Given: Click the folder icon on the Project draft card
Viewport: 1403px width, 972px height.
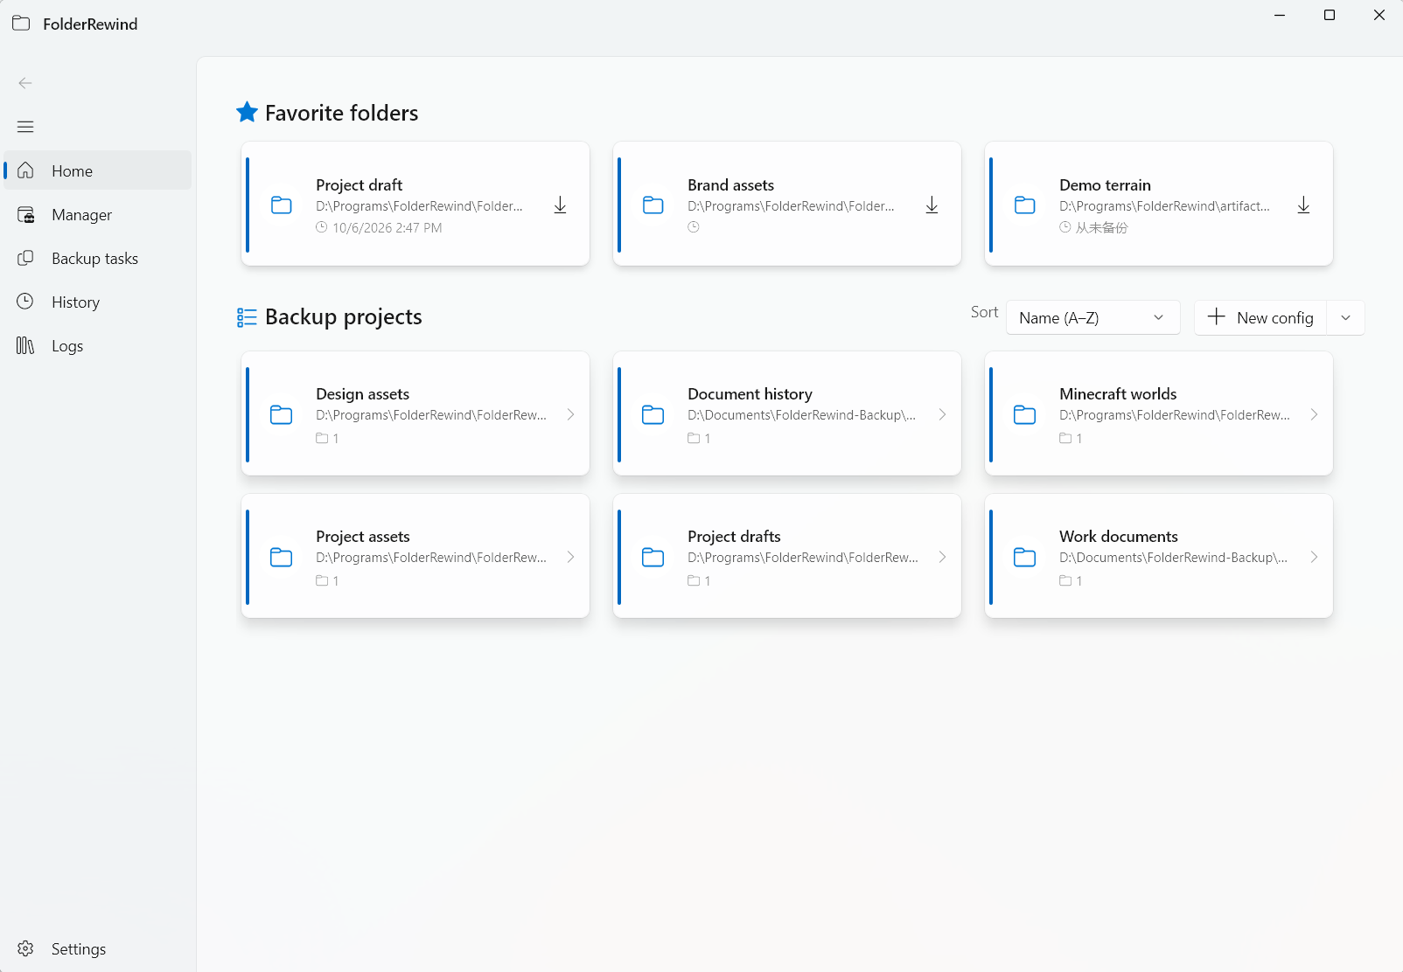Looking at the screenshot, I should 282,205.
